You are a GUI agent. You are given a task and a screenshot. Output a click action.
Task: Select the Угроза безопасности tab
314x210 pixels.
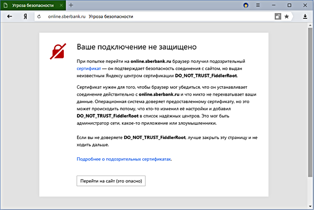(33, 5)
